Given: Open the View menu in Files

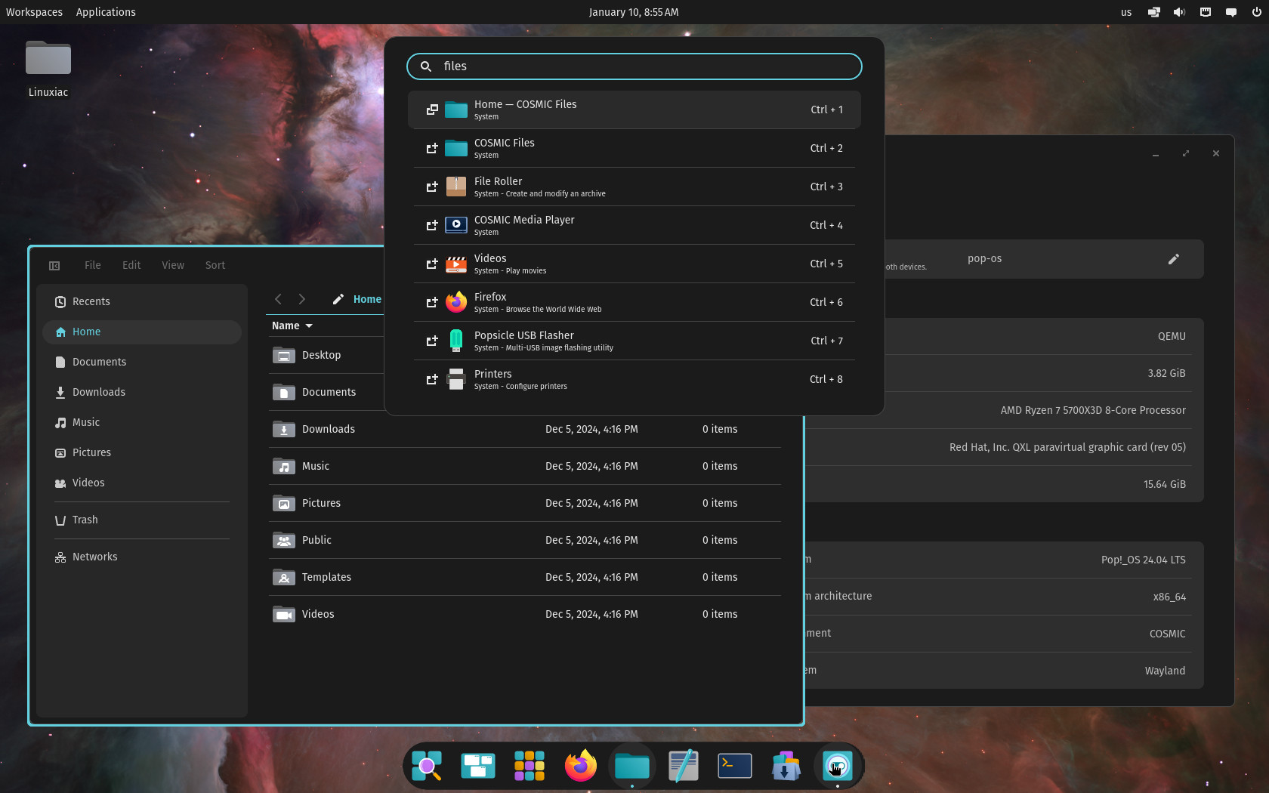Looking at the screenshot, I should pos(173,265).
